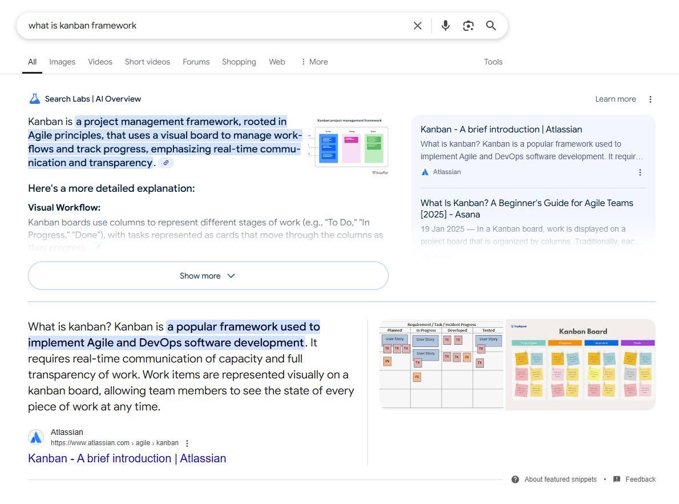Click the Feedback flag icon

point(617,479)
